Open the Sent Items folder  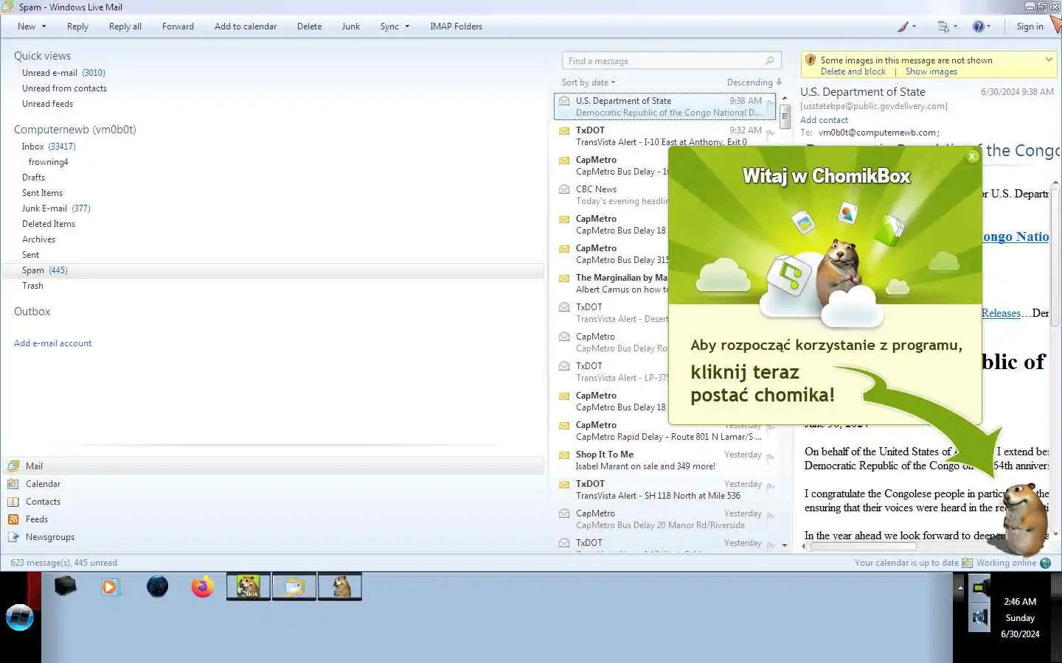coord(42,193)
